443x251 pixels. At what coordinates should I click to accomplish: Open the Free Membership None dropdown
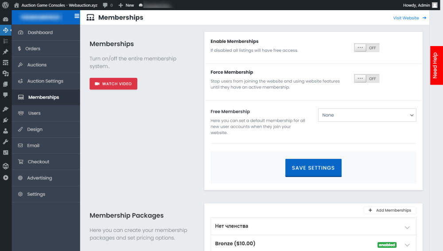click(x=367, y=115)
